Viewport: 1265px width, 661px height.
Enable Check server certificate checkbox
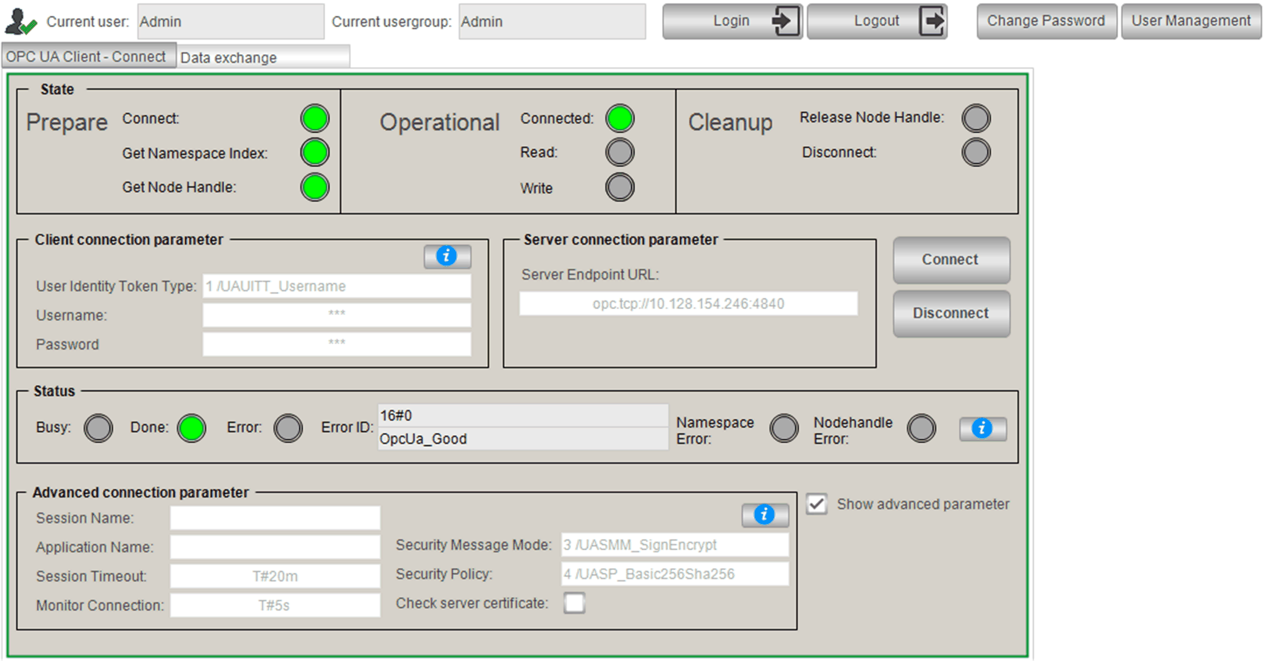click(574, 603)
